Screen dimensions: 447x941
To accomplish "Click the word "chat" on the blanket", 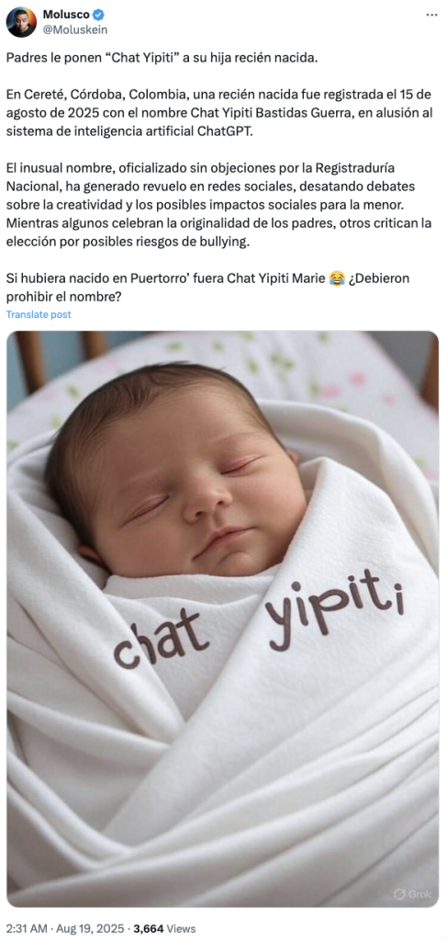I will tap(162, 640).
